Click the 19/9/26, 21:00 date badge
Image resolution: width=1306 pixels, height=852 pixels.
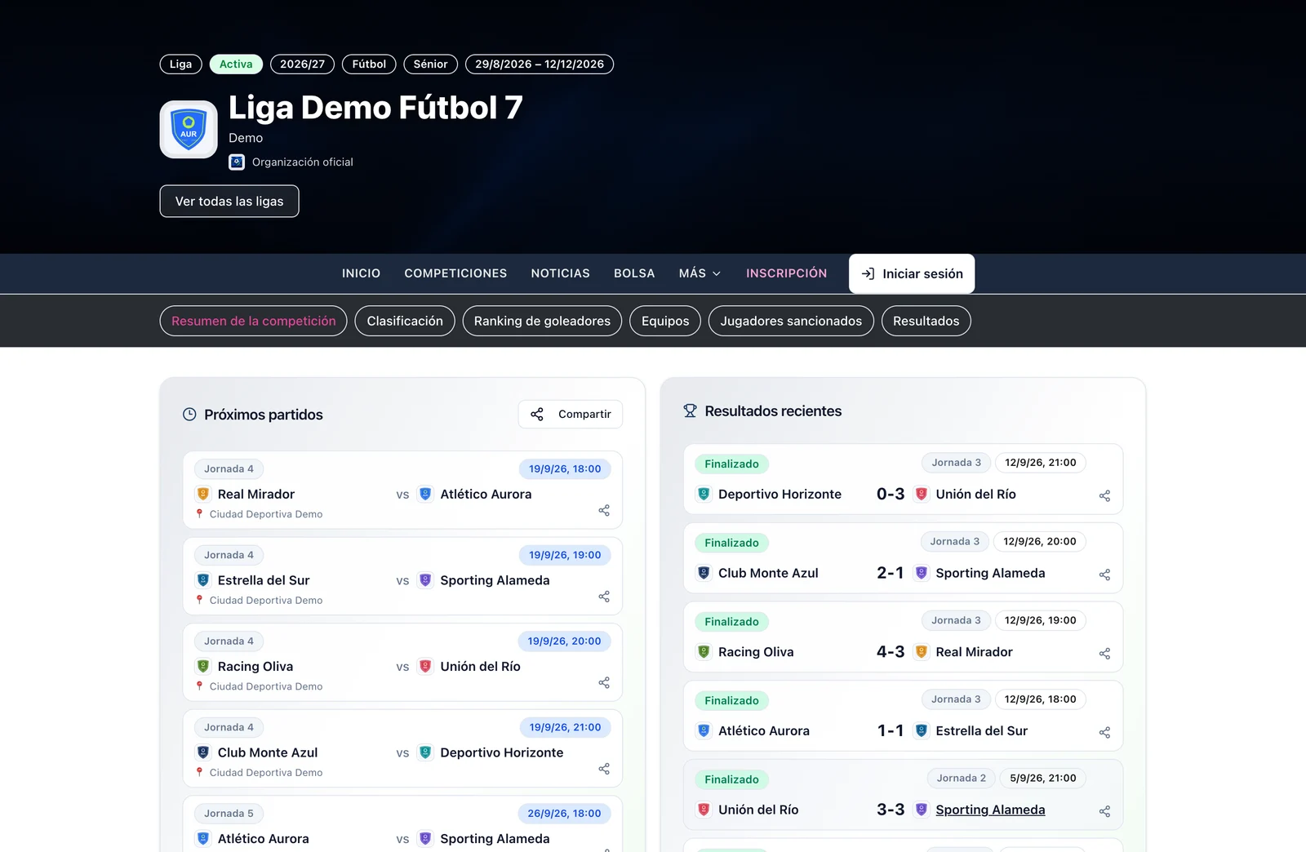click(565, 727)
